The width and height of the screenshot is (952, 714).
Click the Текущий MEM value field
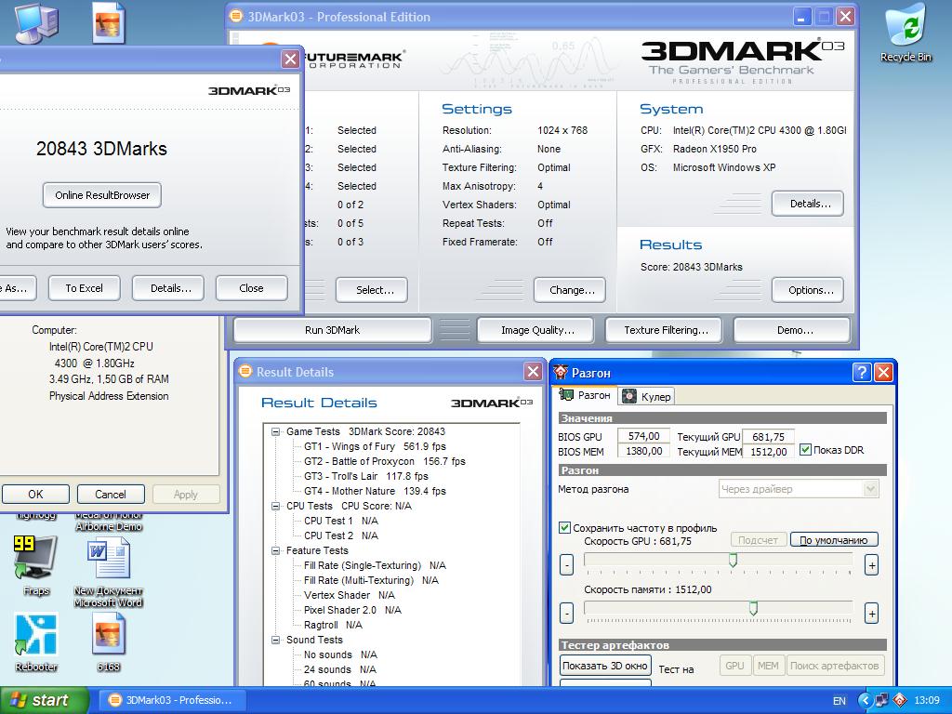coord(768,451)
